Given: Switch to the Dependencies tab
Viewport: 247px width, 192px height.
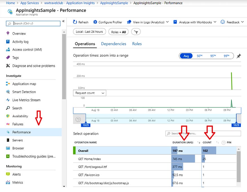Looking at the screenshot, I should 114,44.
